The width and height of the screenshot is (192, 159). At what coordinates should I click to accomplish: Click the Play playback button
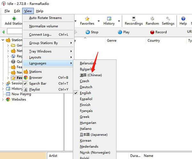coord(124,32)
